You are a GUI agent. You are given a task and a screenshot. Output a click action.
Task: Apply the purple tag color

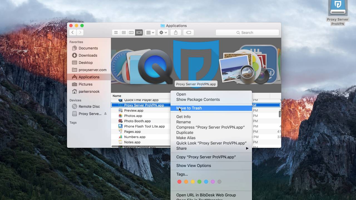click(213, 182)
